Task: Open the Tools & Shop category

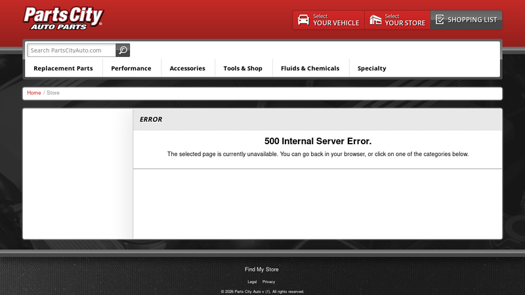Action: tap(243, 68)
